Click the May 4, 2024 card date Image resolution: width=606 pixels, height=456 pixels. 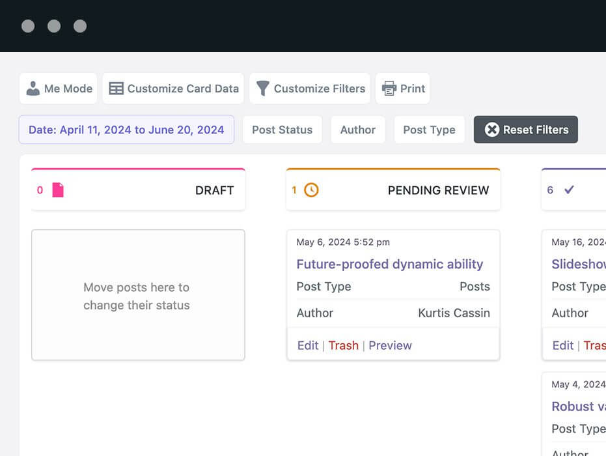579,384
